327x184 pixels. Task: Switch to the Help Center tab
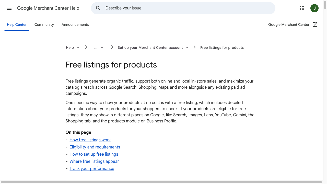(17, 25)
